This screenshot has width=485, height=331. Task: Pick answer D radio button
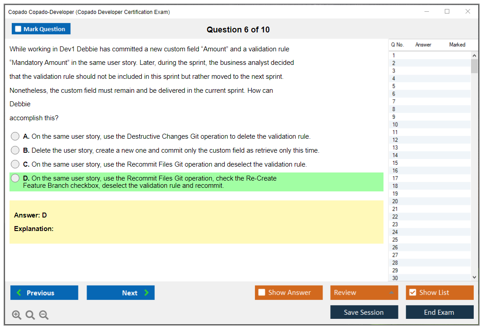[x=15, y=178]
